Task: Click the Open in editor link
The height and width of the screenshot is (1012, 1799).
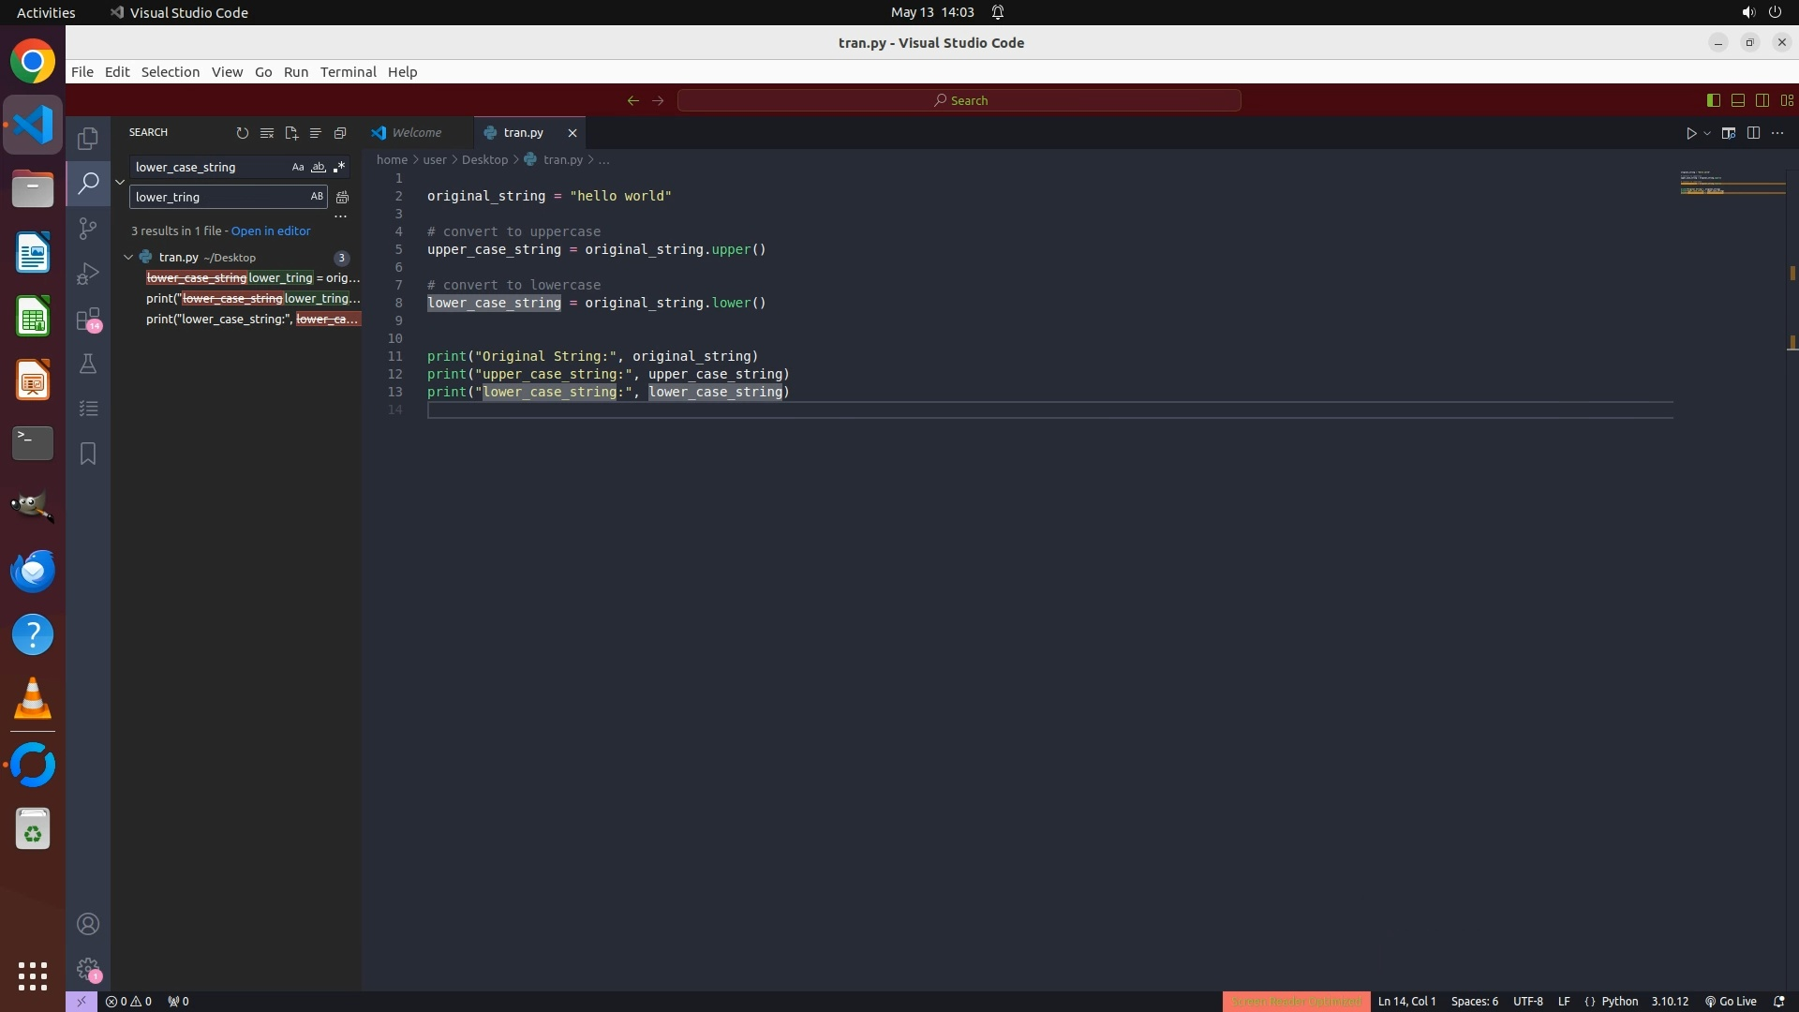Action: click(x=271, y=231)
